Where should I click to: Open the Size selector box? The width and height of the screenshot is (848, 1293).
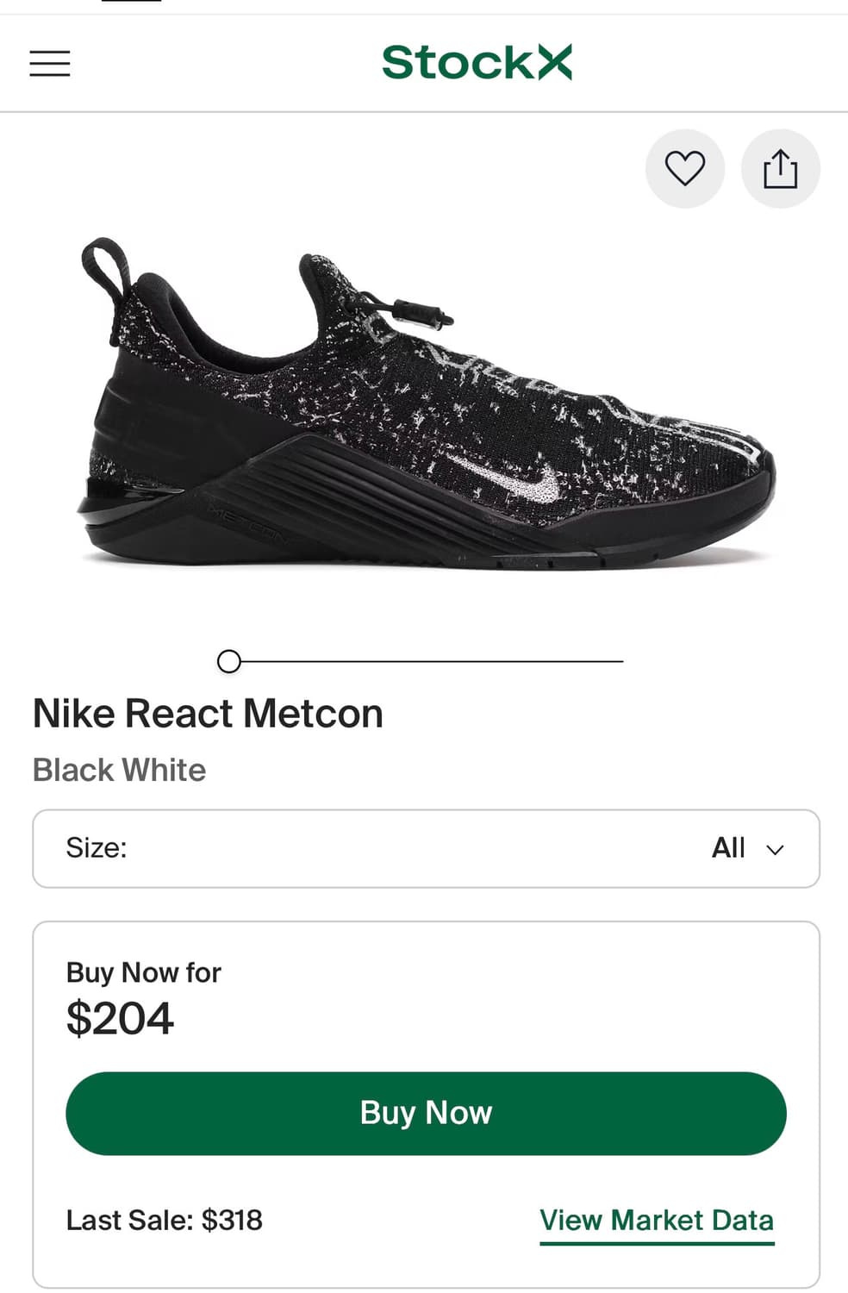[426, 848]
